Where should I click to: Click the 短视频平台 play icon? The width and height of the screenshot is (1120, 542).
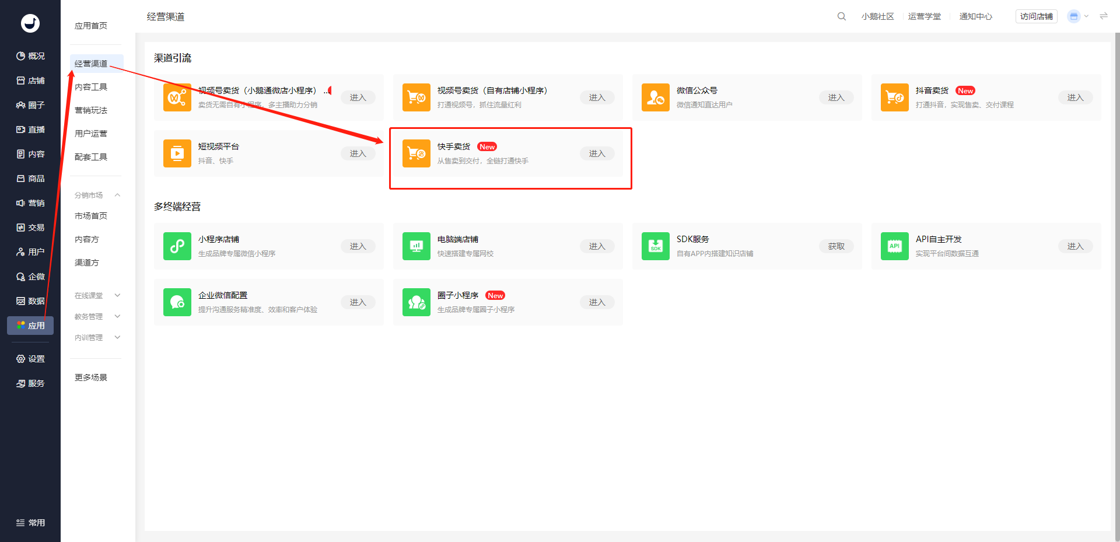point(177,153)
